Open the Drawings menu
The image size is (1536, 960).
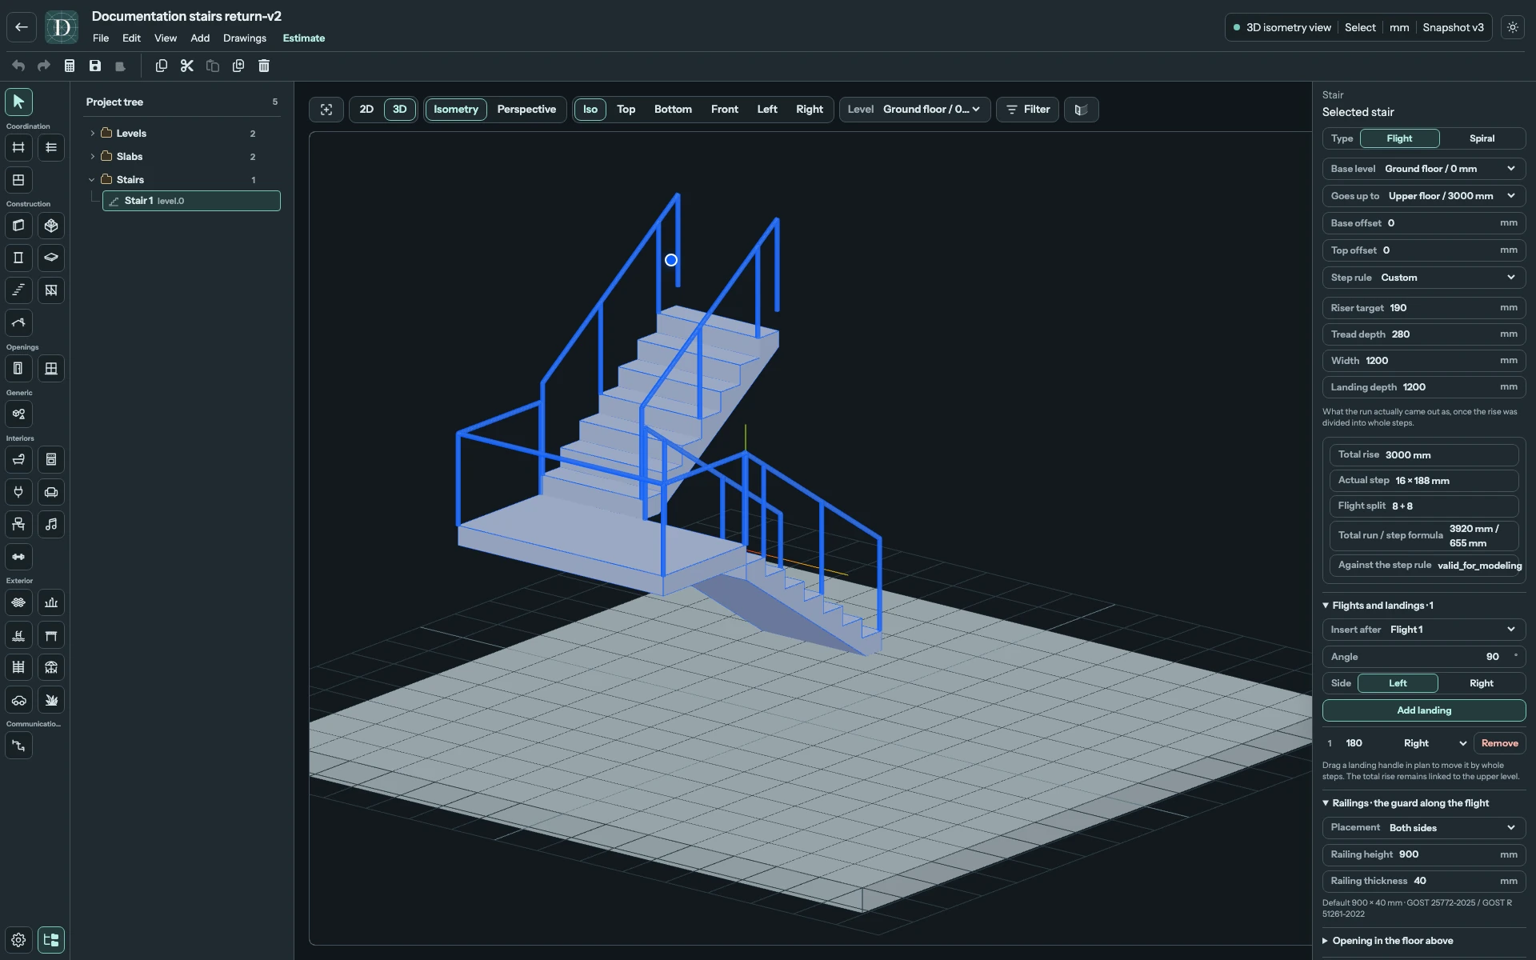click(245, 38)
